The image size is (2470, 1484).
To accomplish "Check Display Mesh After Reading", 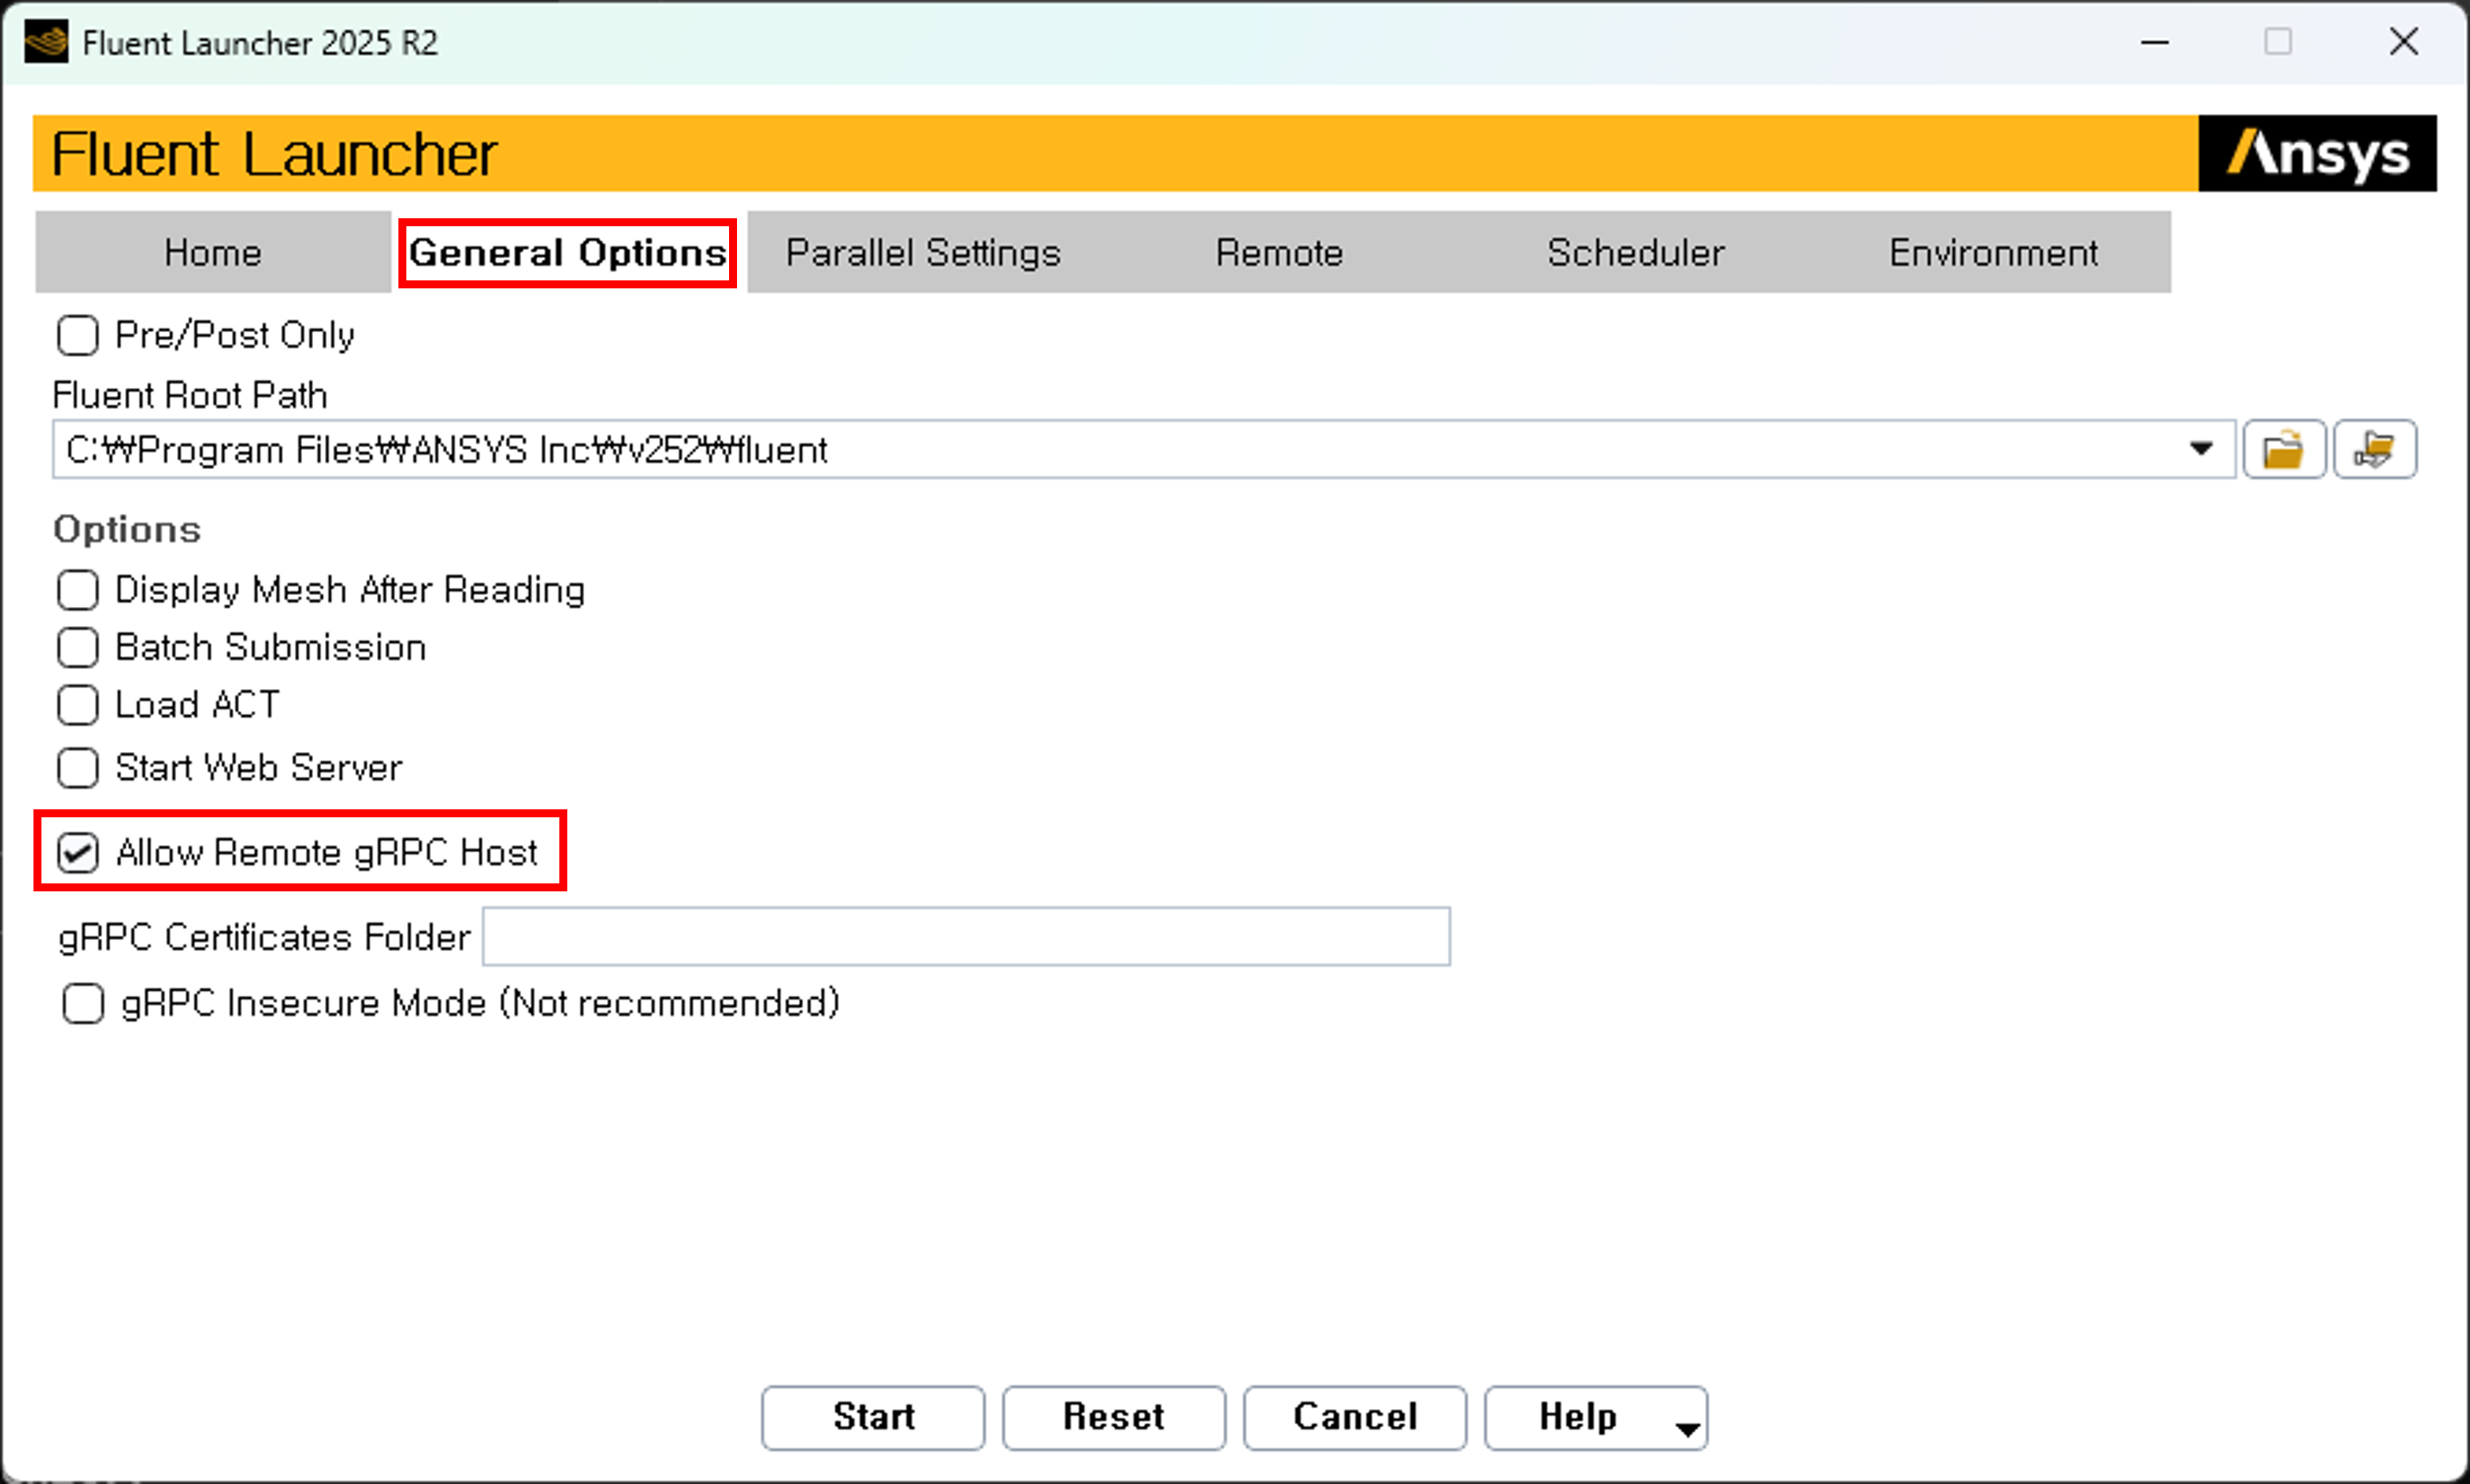I will point(78,590).
